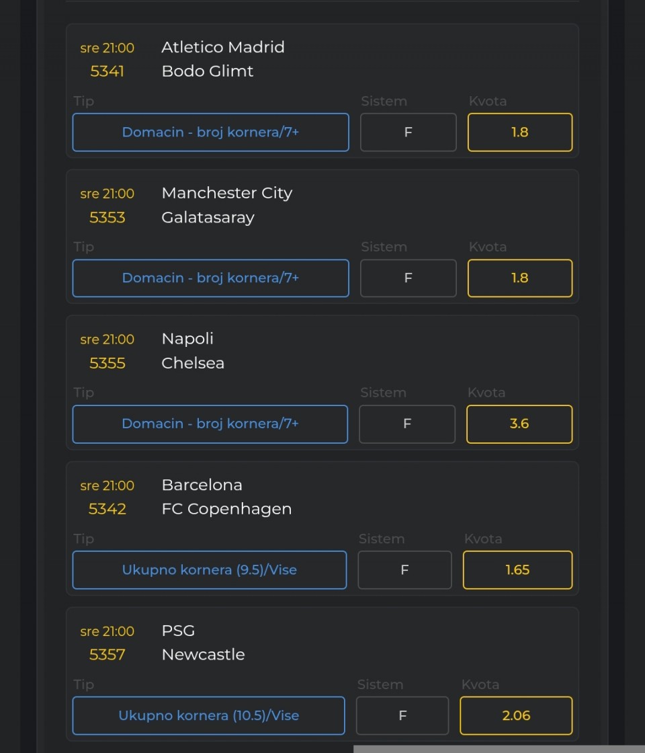Click Atletico Madrid's 'Domacin - broj kornera/7+' tip
This screenshot has height=753, width=645.
(210, 132)
